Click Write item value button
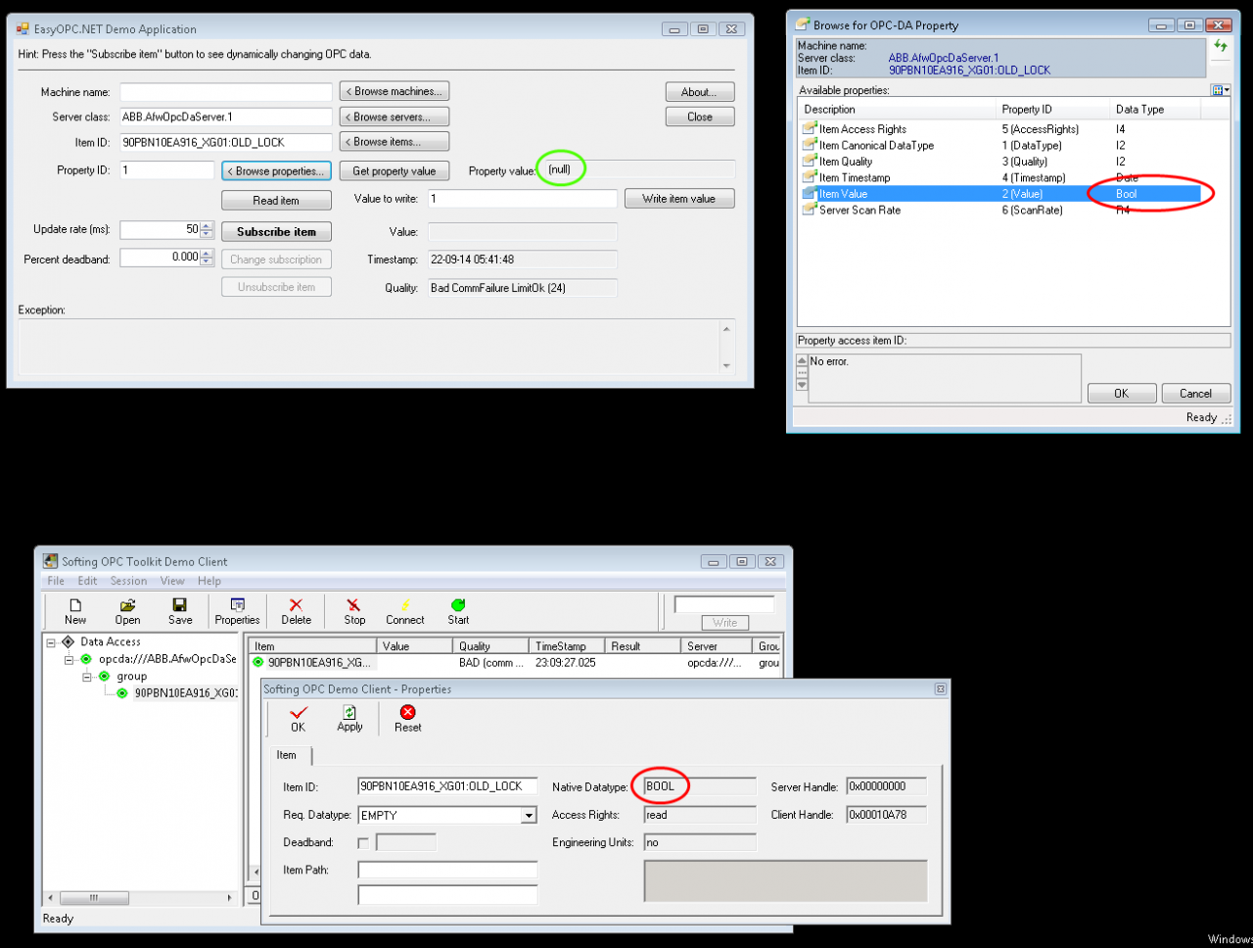Viewport: 1253px width, 948px height. coord(679,199)
